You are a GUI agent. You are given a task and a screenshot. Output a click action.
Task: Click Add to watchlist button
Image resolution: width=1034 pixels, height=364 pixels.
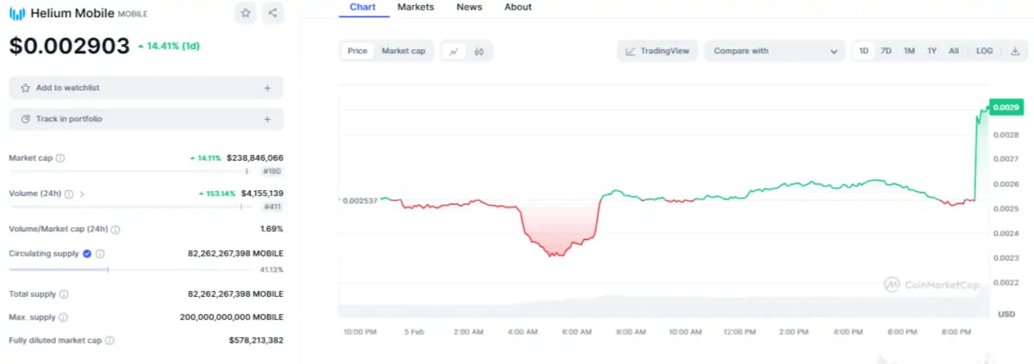click(x=146, y=88)
